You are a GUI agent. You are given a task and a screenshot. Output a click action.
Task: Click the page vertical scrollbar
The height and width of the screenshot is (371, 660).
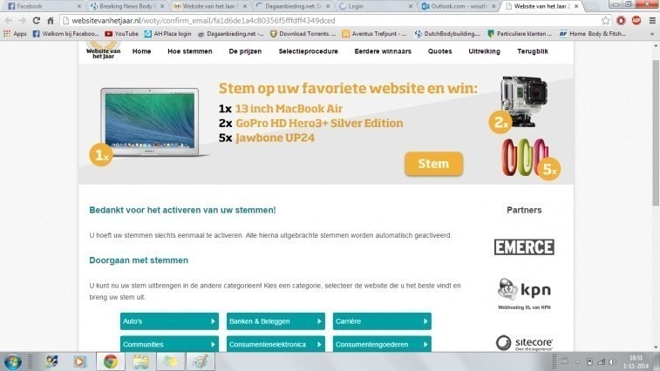(656, 133)
